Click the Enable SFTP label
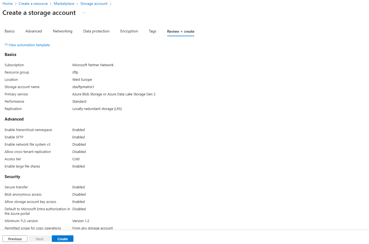Screen dimensions: 369x244 (14, 137)
